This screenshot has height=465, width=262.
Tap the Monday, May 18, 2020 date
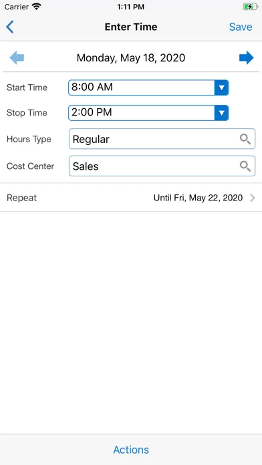point(131,57)
